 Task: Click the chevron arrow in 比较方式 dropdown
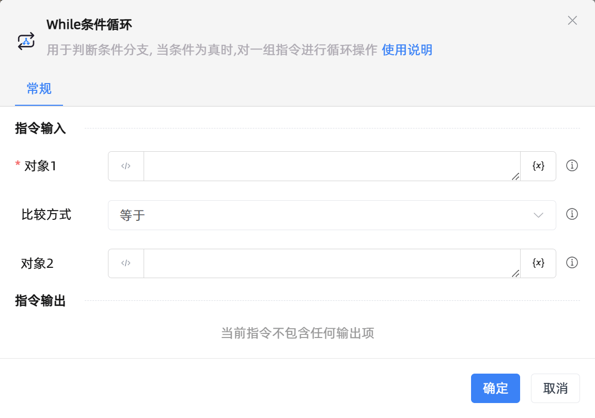(x=538, y=215)
